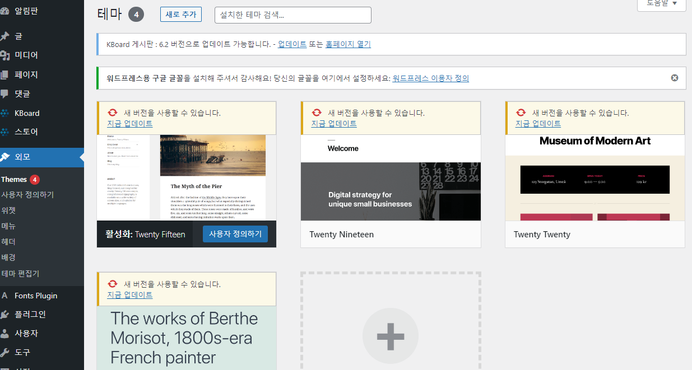Click the 외모 paintbrush icon

(x=4, y=157)
